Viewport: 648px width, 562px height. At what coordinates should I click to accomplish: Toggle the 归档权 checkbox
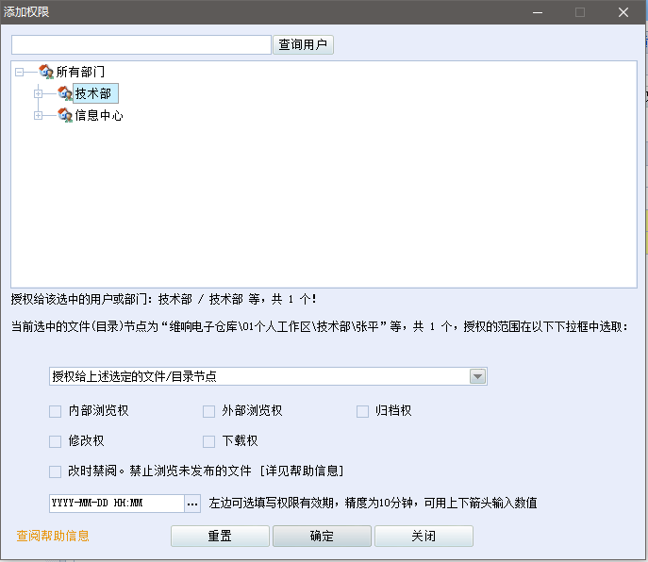coord(362,411)
